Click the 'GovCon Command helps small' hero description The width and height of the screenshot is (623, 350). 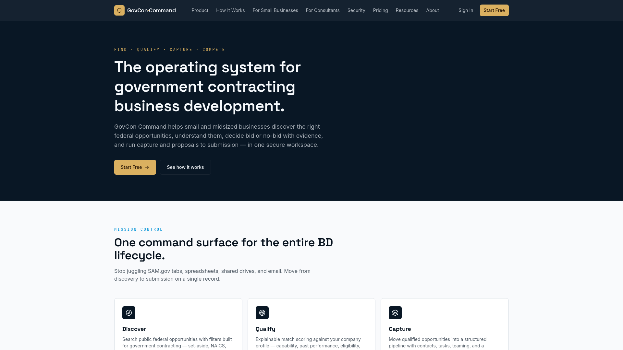click(218, 136)
